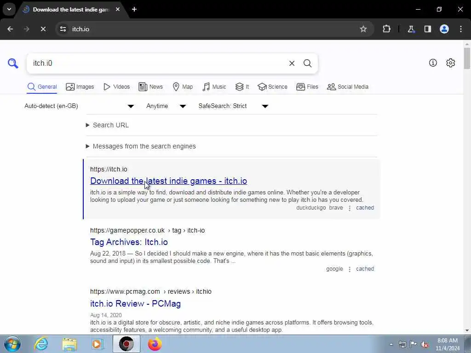Clear the search box with the X
This screenshot has height=353, width=471.
point(292,63)
